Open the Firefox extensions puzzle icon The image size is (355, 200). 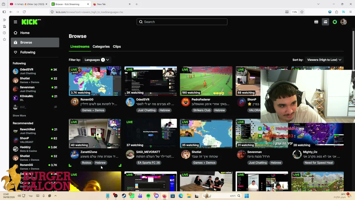pos(336,12)
